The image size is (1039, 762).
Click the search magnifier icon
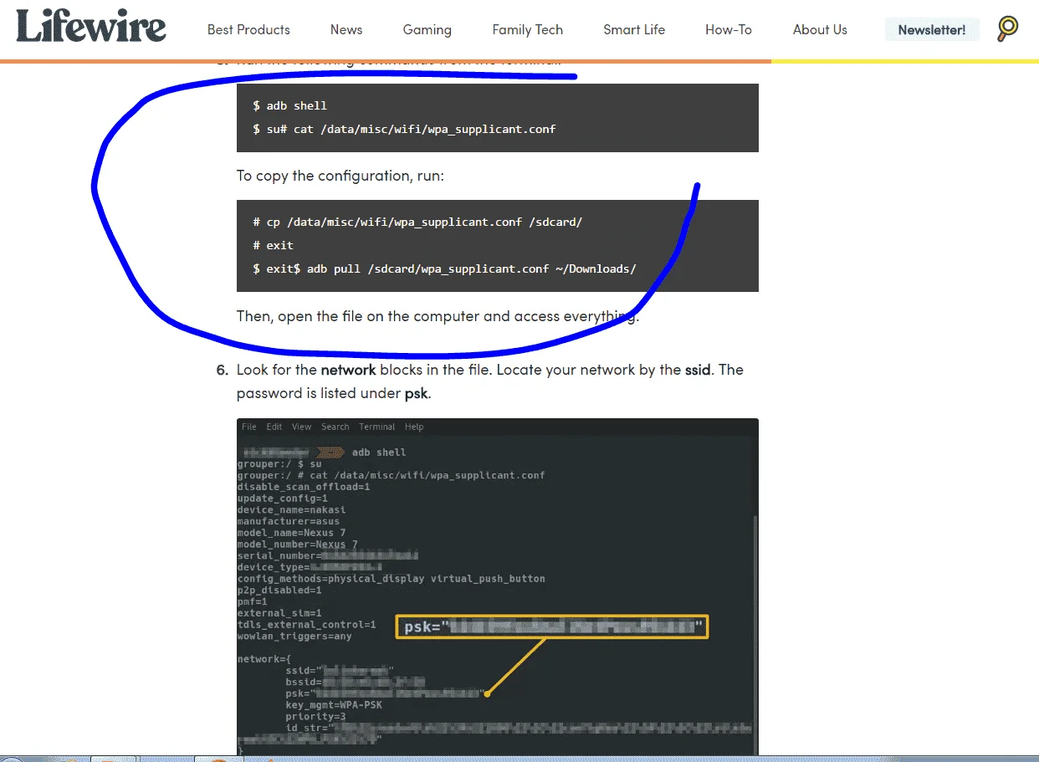[1008, 29]
